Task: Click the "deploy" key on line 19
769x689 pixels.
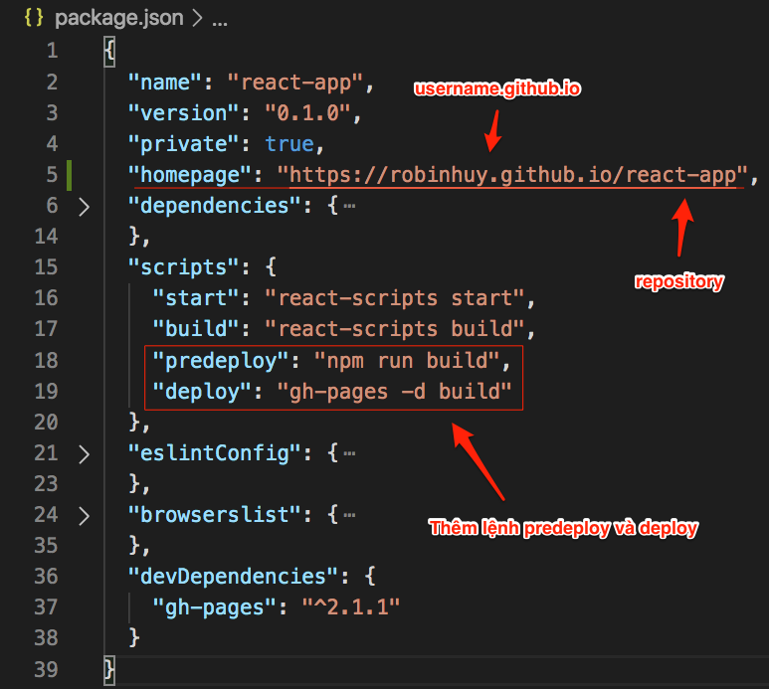Action: [202, 392]
